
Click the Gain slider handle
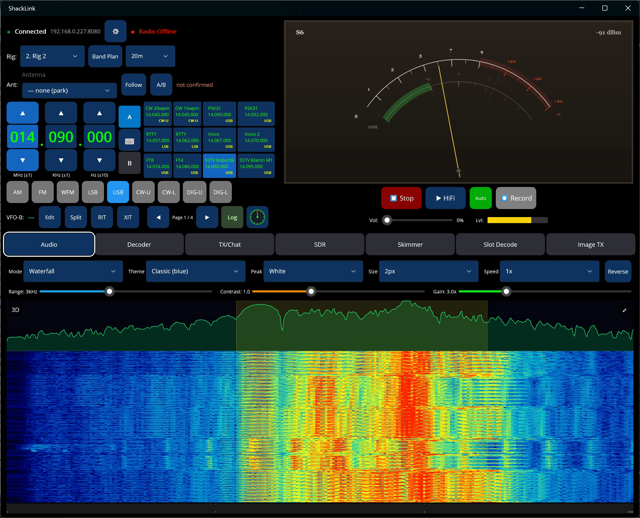(507, 291)
